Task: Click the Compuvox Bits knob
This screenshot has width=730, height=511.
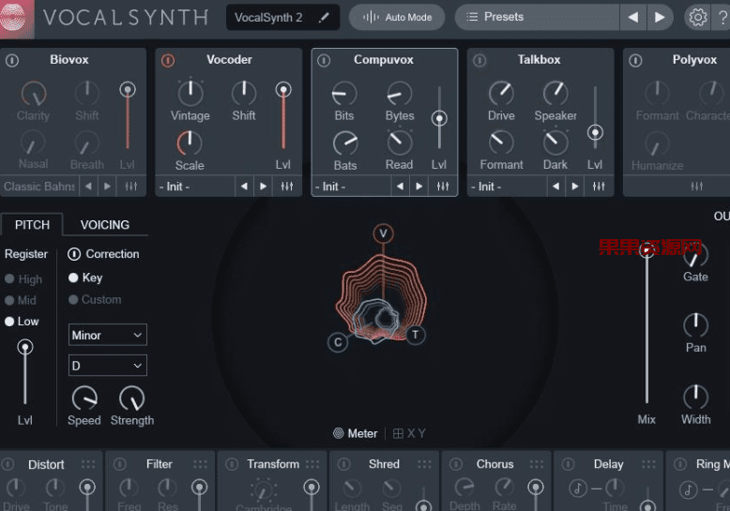Action: pyautogui.click(x=344, y=94)
